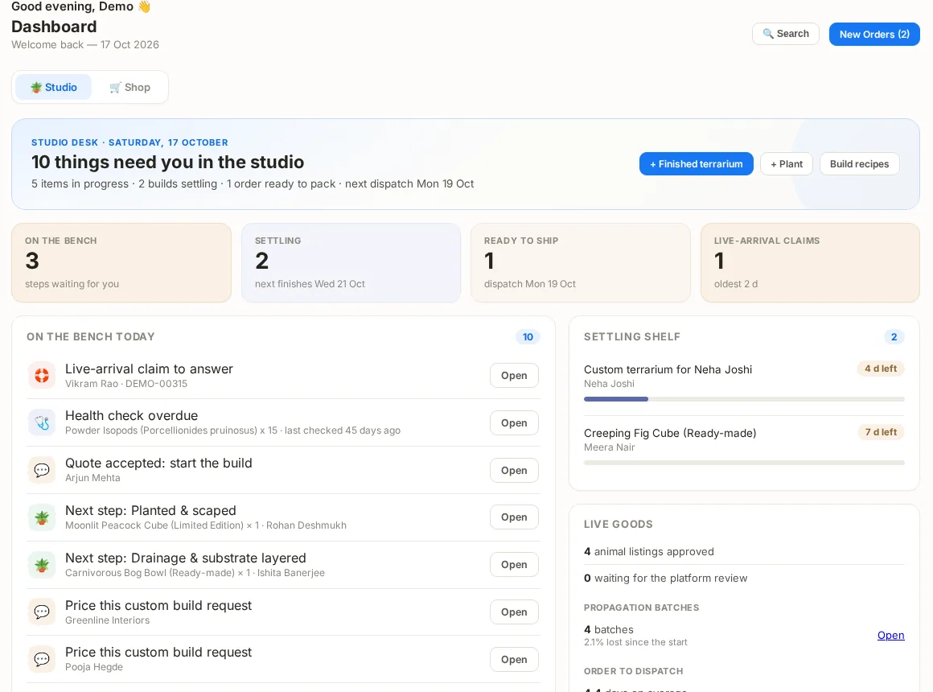
Task: Select the Settling stat card
Action: tap(351, 262)
